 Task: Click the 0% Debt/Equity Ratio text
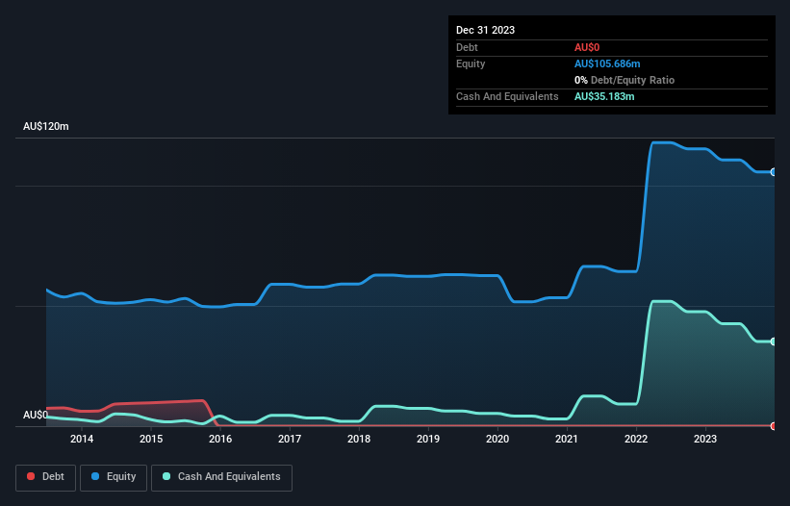click(x=624, y=80)
